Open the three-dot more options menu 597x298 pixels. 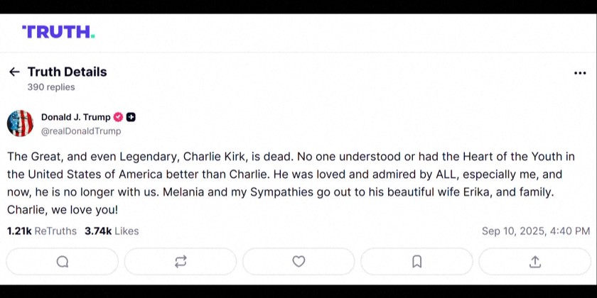point(580,73)
